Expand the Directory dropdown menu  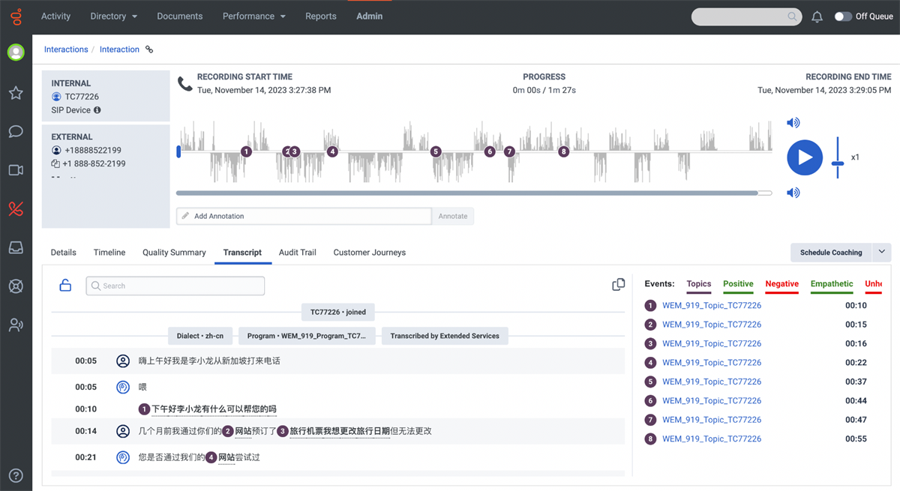tap(113, 16)
